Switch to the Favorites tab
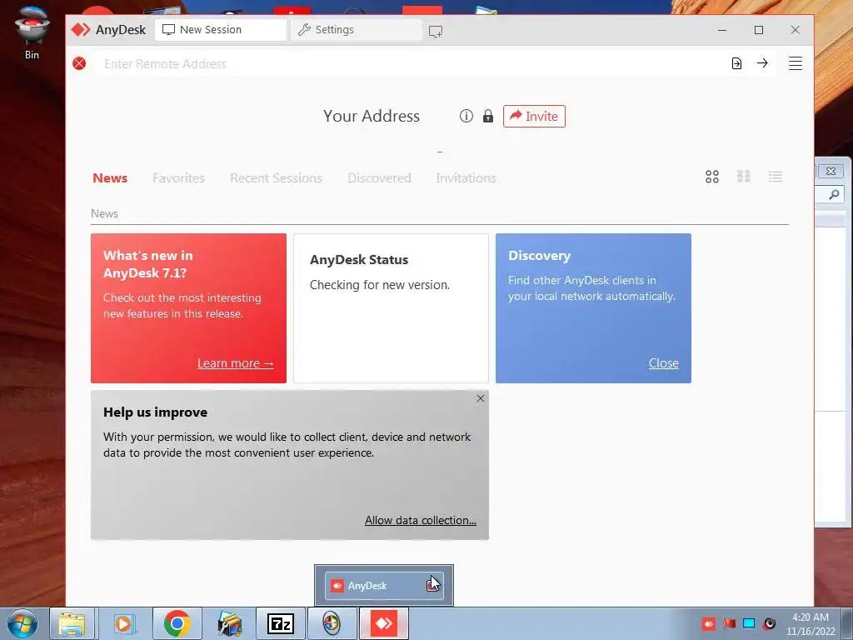Screen dimensions: 853x640 (x=178, y=178)
